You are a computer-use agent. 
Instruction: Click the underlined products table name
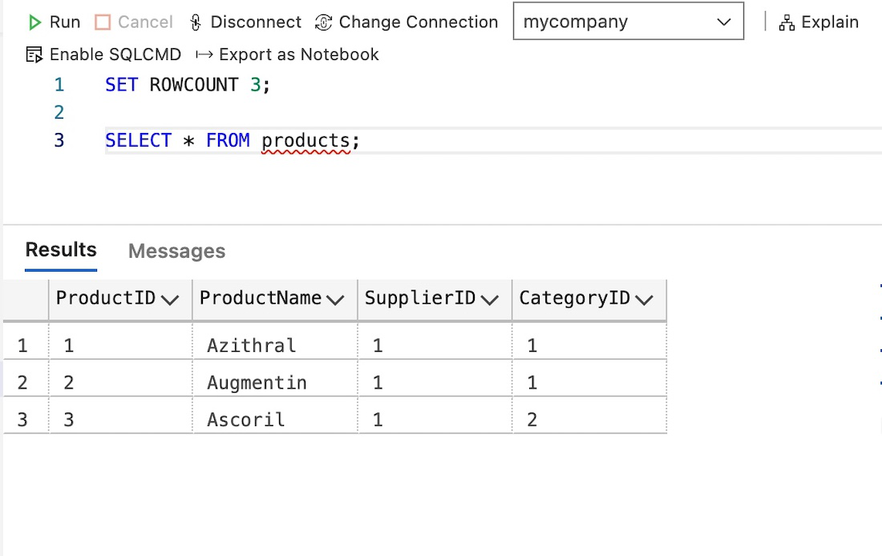pos(305,140)
